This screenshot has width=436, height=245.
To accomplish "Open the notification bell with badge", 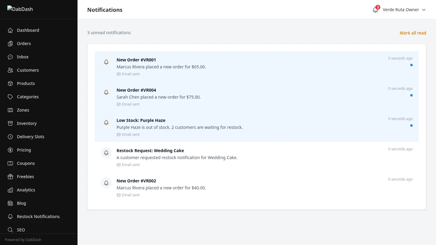I will pyautogui.click(x=375, y=10).
